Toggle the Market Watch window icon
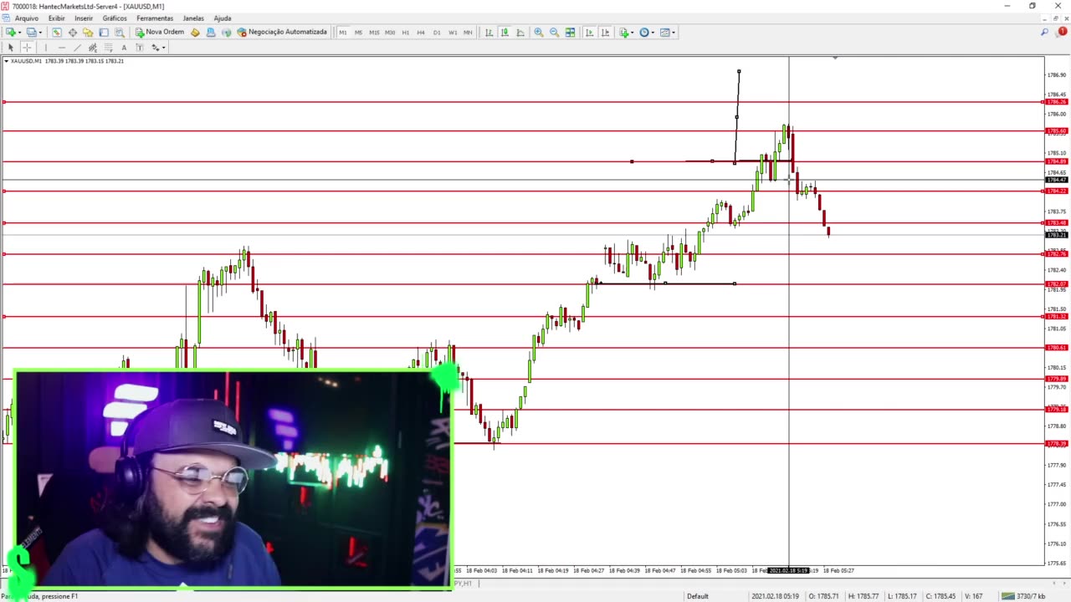Screen dimensions: 1071x602 (57, 33)
